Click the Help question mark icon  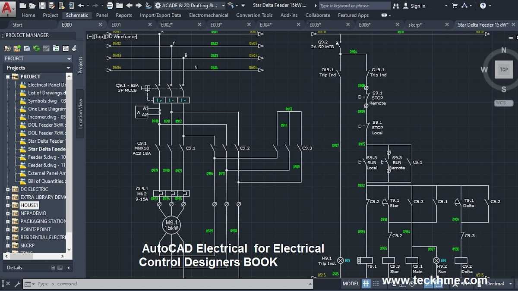(x=483, y=6)
